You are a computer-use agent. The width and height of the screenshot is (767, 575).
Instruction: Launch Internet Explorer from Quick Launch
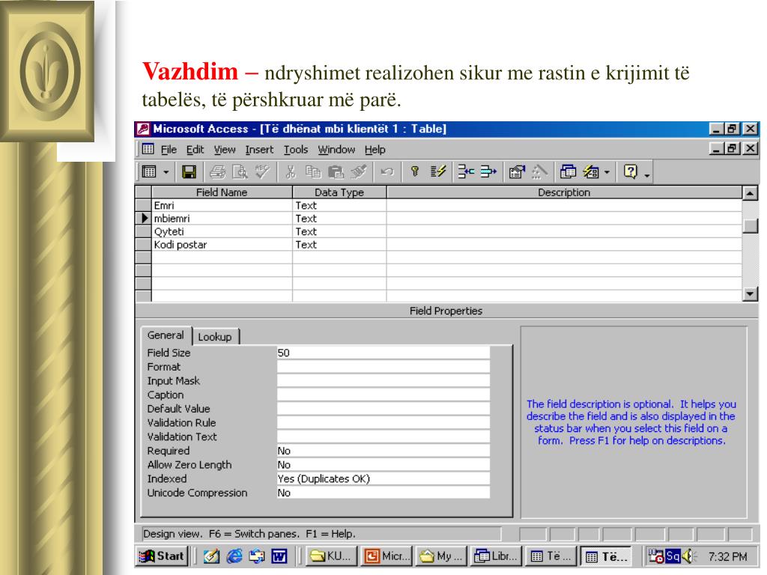pyautogui.click(x=234, y=556)
